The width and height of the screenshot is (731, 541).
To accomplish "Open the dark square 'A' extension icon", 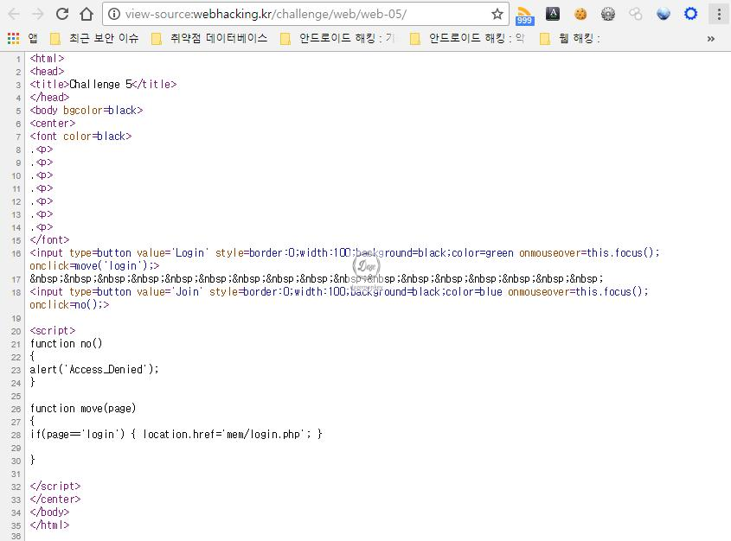I will coord(553,14).
